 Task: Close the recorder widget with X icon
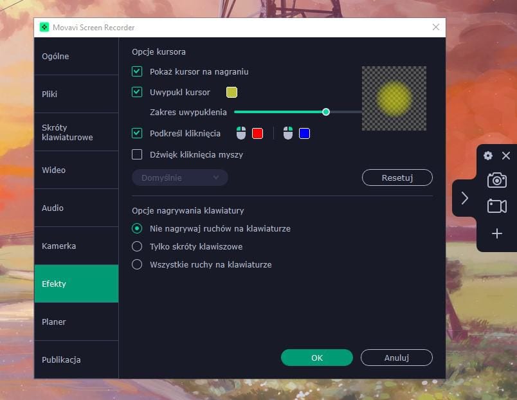(x=506, y=156)
